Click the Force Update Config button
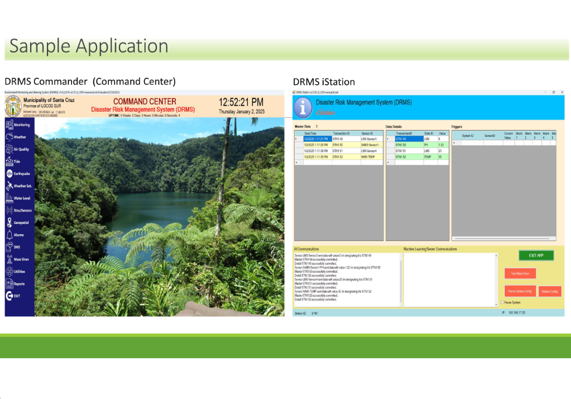571x399 pixels. (x=520, y=291)
